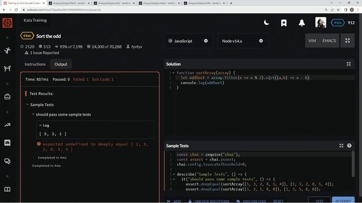Open the docs book sidebar icon
This screenshot has width=362, height=203.
tap(7, 189)
